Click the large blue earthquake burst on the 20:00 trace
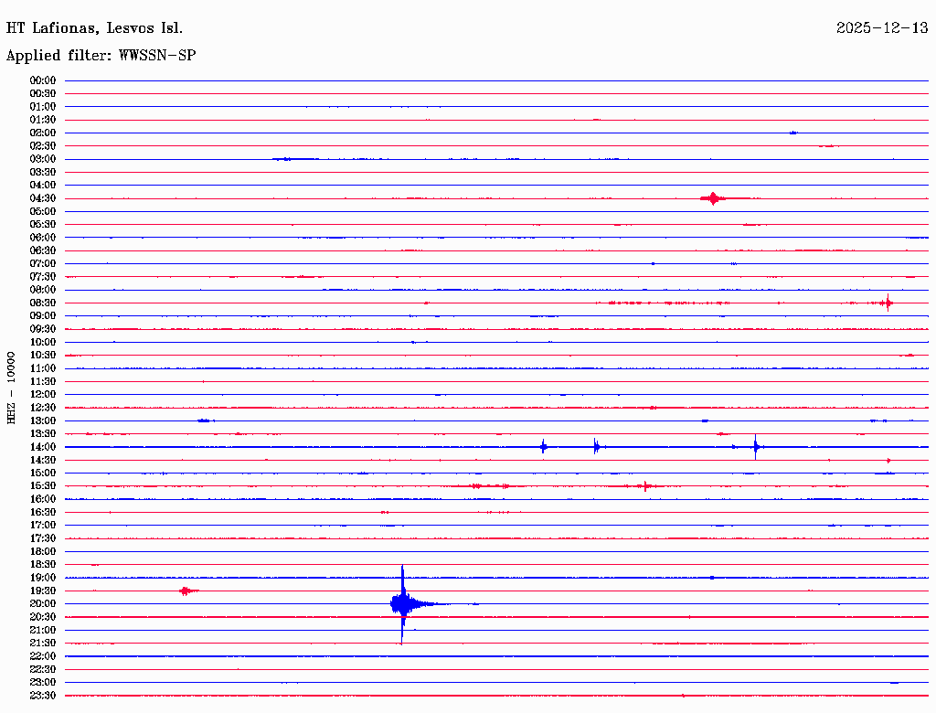 (x=403, y=604)
